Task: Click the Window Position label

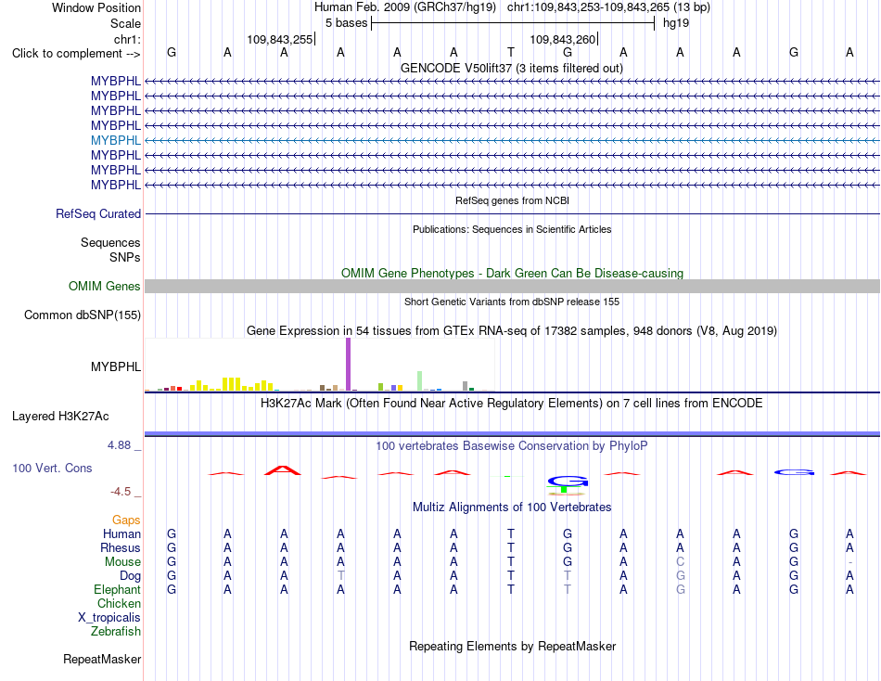Action: click(x=96, y=7)
